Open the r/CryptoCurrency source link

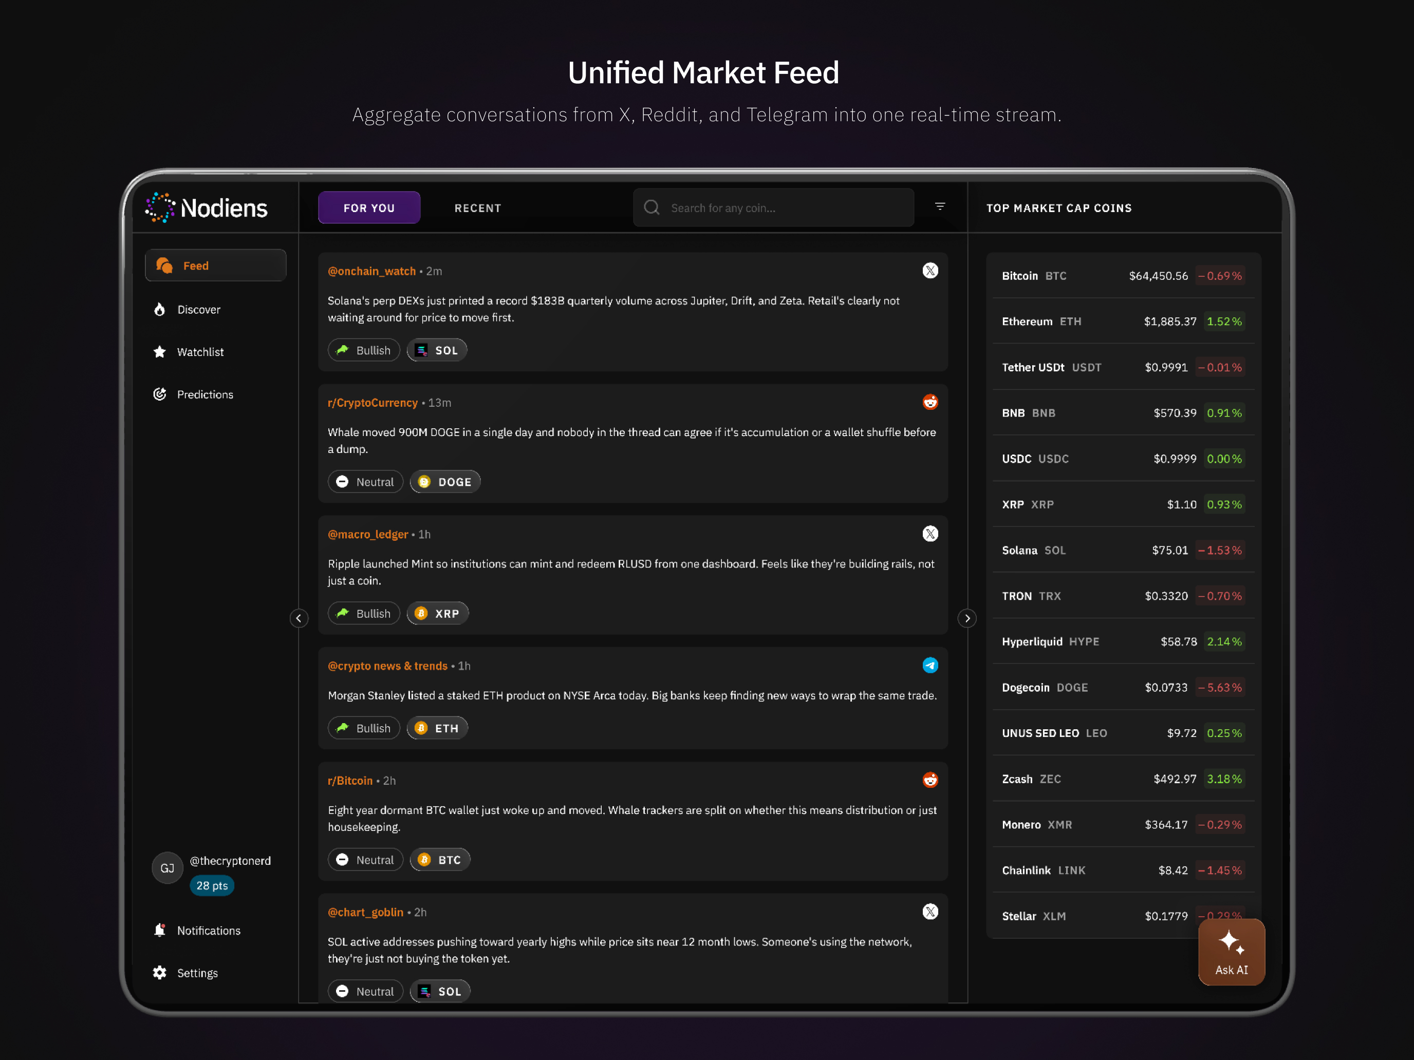coord(372,403)
